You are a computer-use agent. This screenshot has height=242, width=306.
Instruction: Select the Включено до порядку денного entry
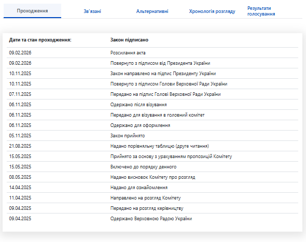(152, 166)
